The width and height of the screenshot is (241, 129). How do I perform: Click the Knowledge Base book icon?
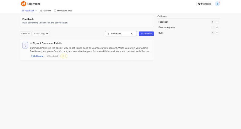[55, 11]
